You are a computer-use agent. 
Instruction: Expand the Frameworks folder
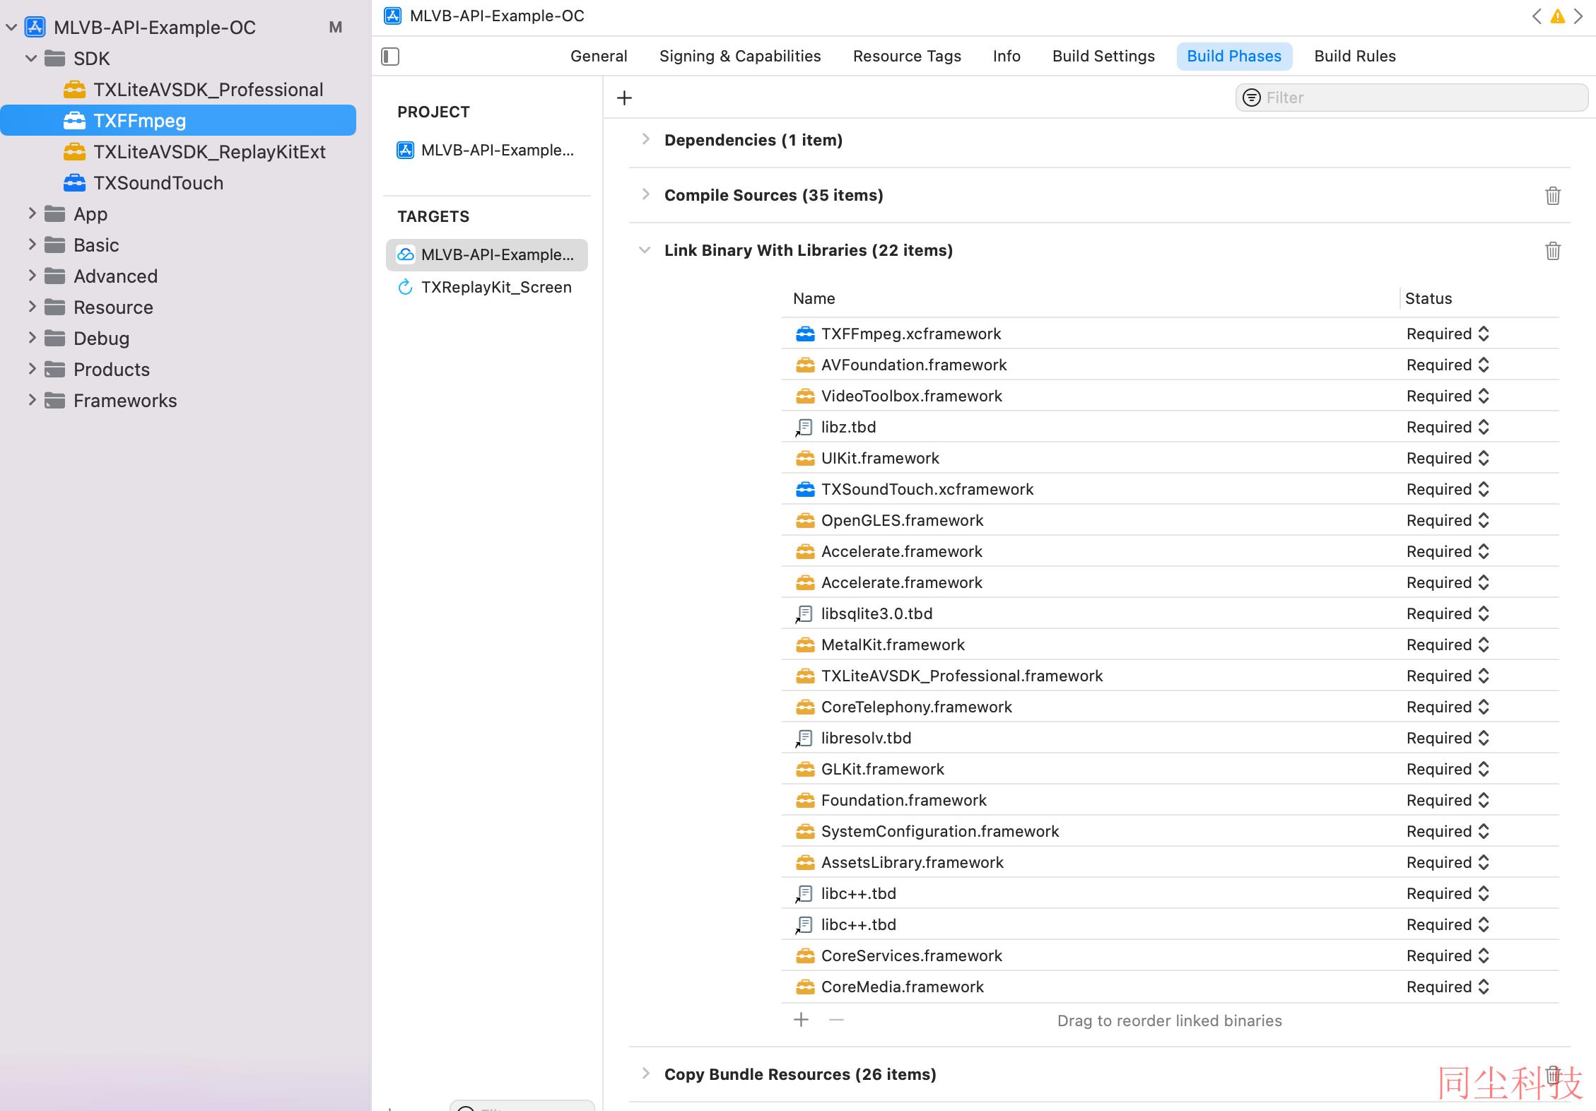[x=32, y=400]
